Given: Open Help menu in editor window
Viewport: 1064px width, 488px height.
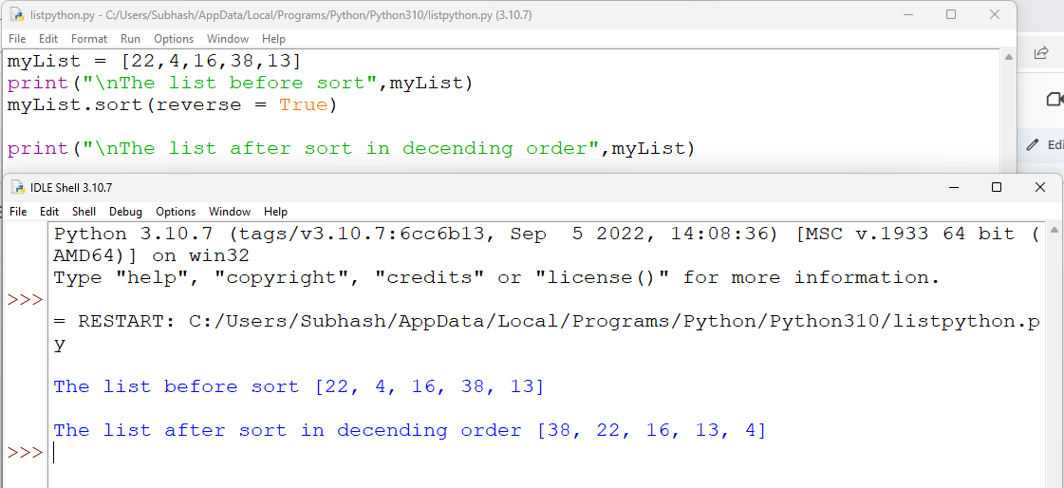Looking at the screenshot, I should point(273,39).
